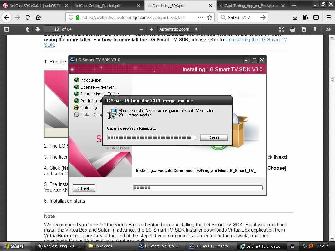Show site information icon in address bar
335x251 pixels.
[71, 18]
